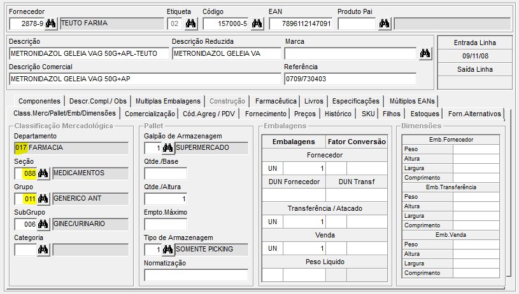Search SubGrupo with binoculars icon
Image resolution: width=519 pixels, height=294 pixels.
coord(43,224)
